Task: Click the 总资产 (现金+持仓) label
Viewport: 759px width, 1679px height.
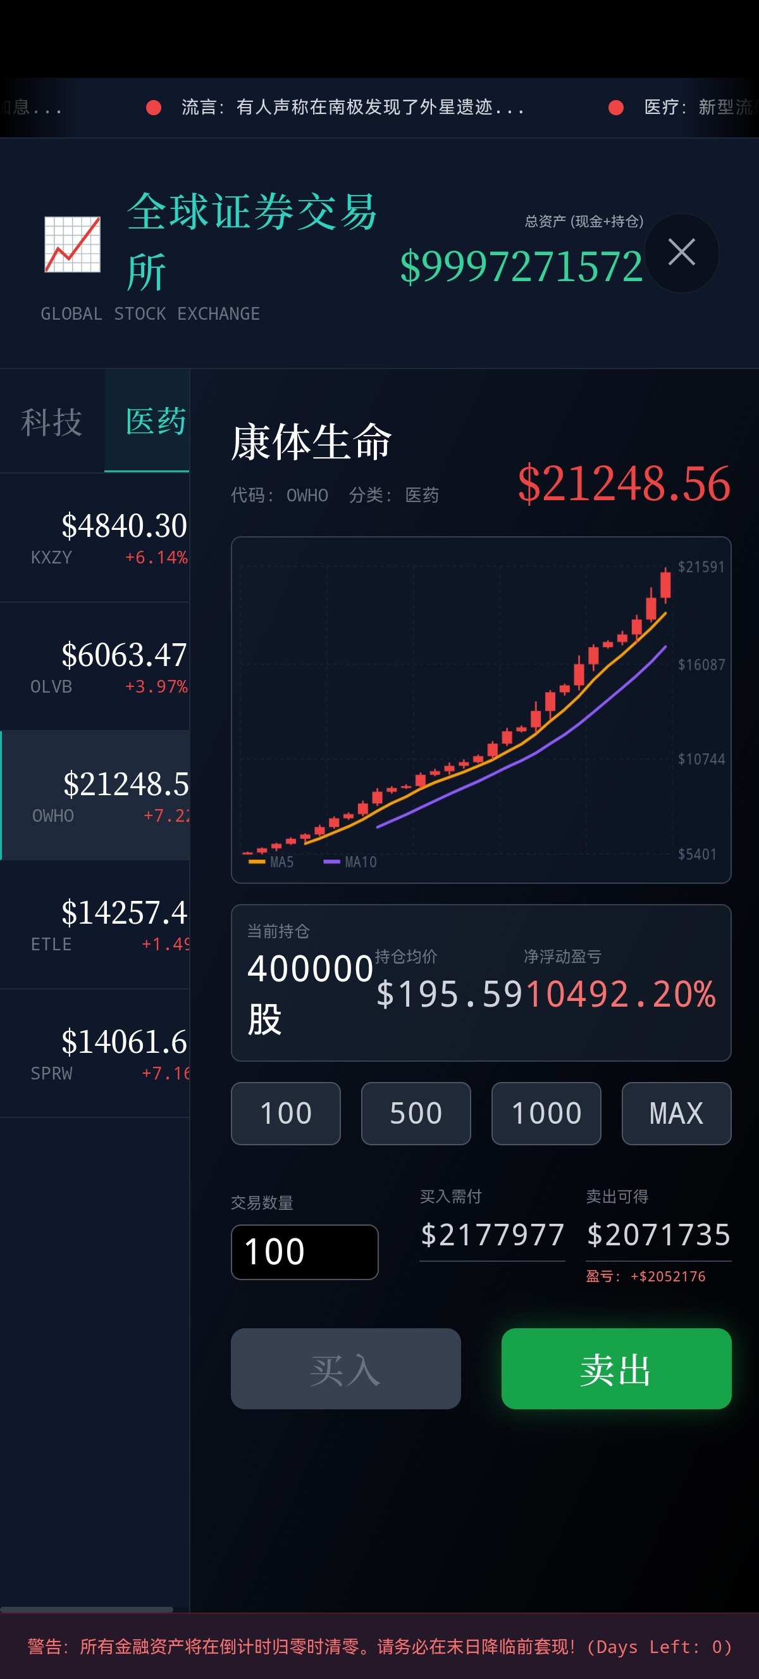Action: pyautogui.click(x=584, y=222)
